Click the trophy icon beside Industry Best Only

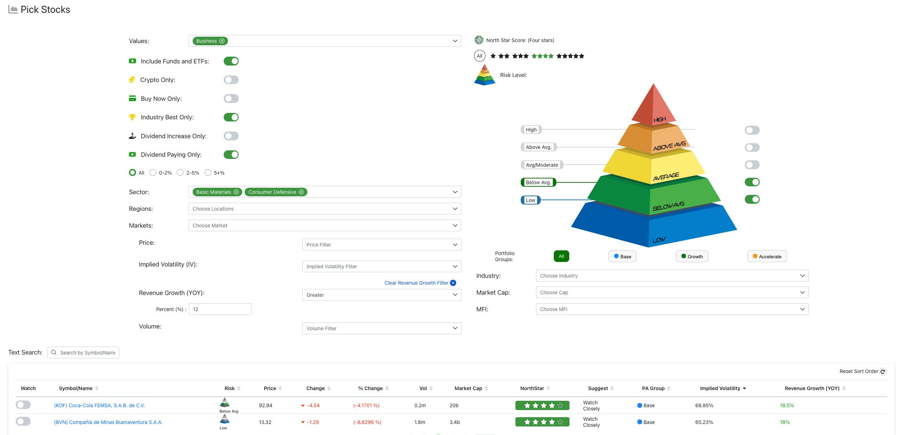coord(132,117)
